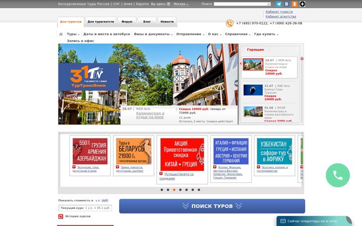Select the active orange carousel dot
This screenshot has height=226, width=362.
174,190
